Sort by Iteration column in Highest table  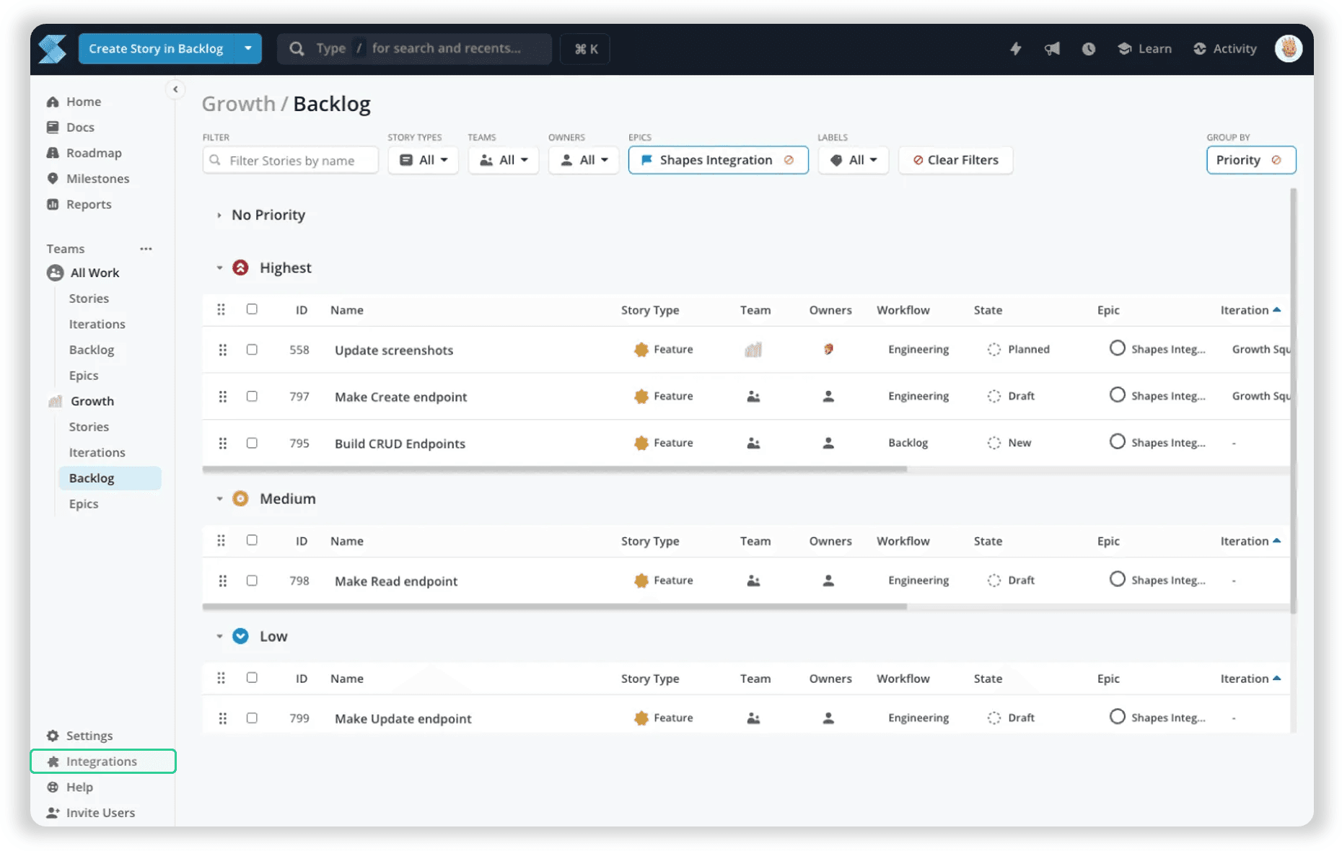point(1250,310)
